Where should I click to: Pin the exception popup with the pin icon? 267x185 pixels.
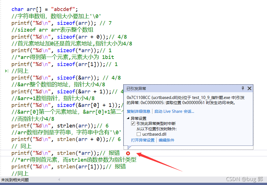(243, 88)
